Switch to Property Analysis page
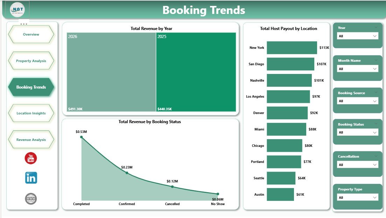This screenshot has height=218, width=386. (x=31, y=61)
